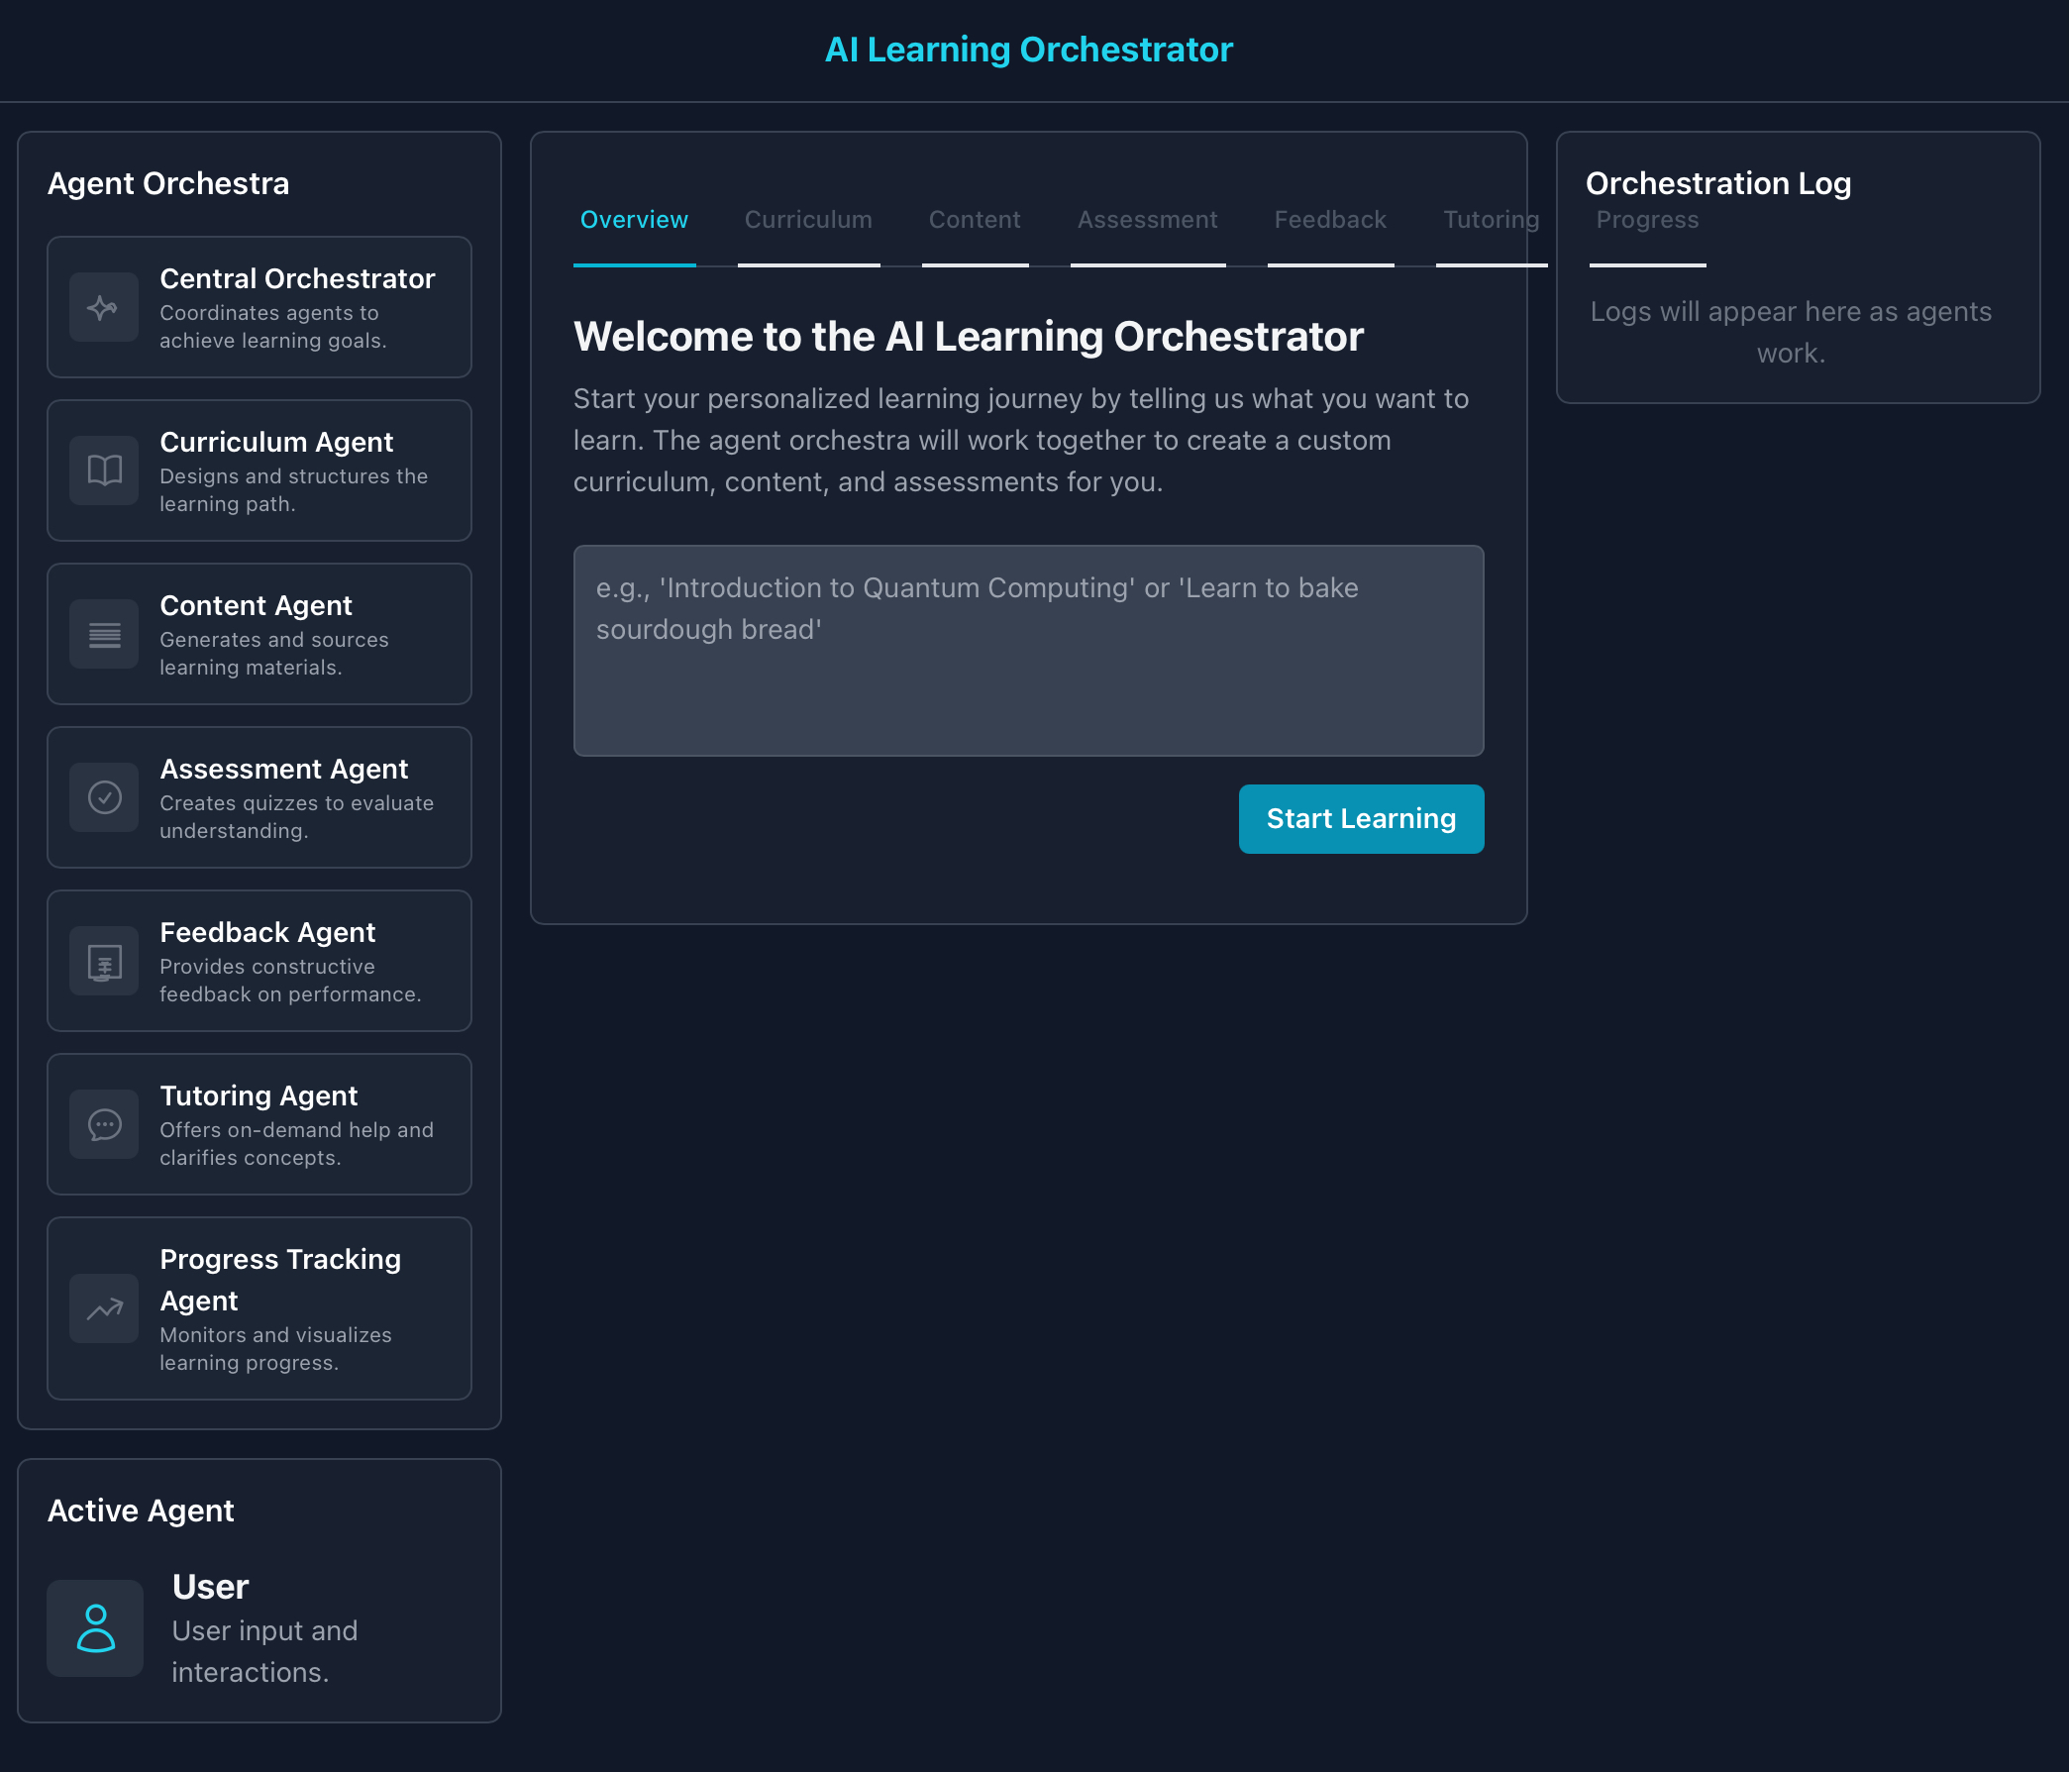Click the User profile icon
Image resolution: width=2069 pixels, height=1772 pixels.
(x=96, y=1628)
